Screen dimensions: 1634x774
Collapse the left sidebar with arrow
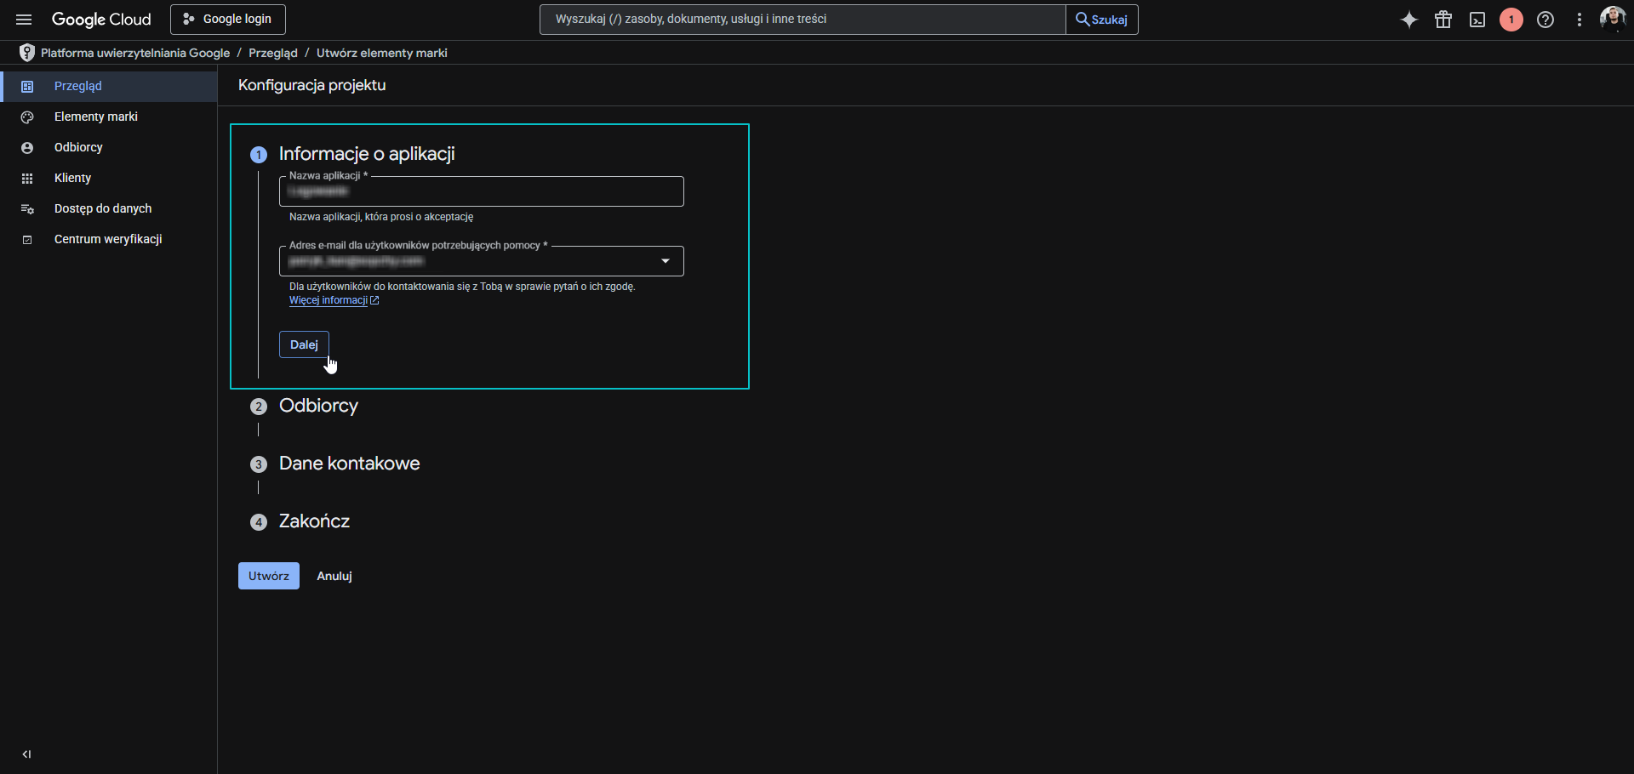[x=26, y=754]
